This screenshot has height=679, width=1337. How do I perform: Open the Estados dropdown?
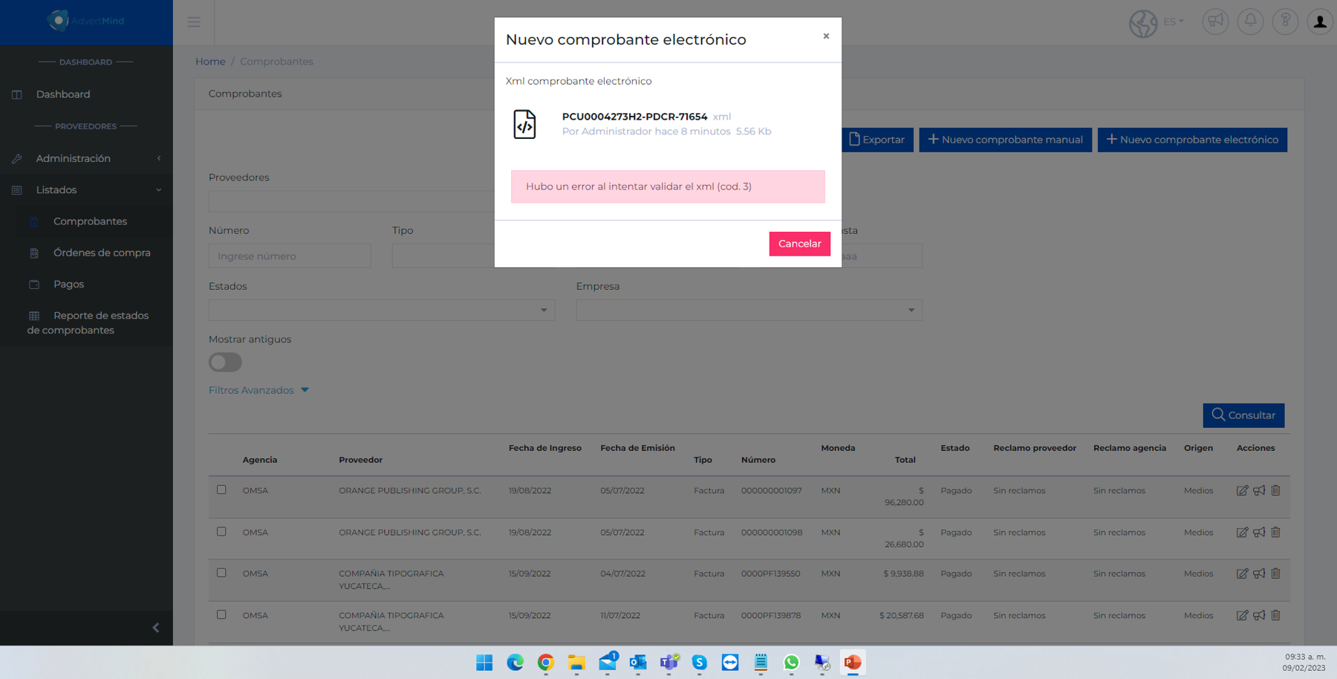[x=382, y=310]
